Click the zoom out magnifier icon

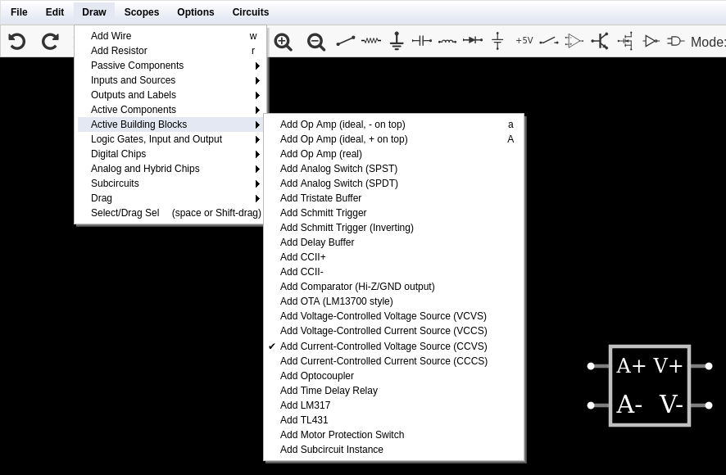(316, 42)
